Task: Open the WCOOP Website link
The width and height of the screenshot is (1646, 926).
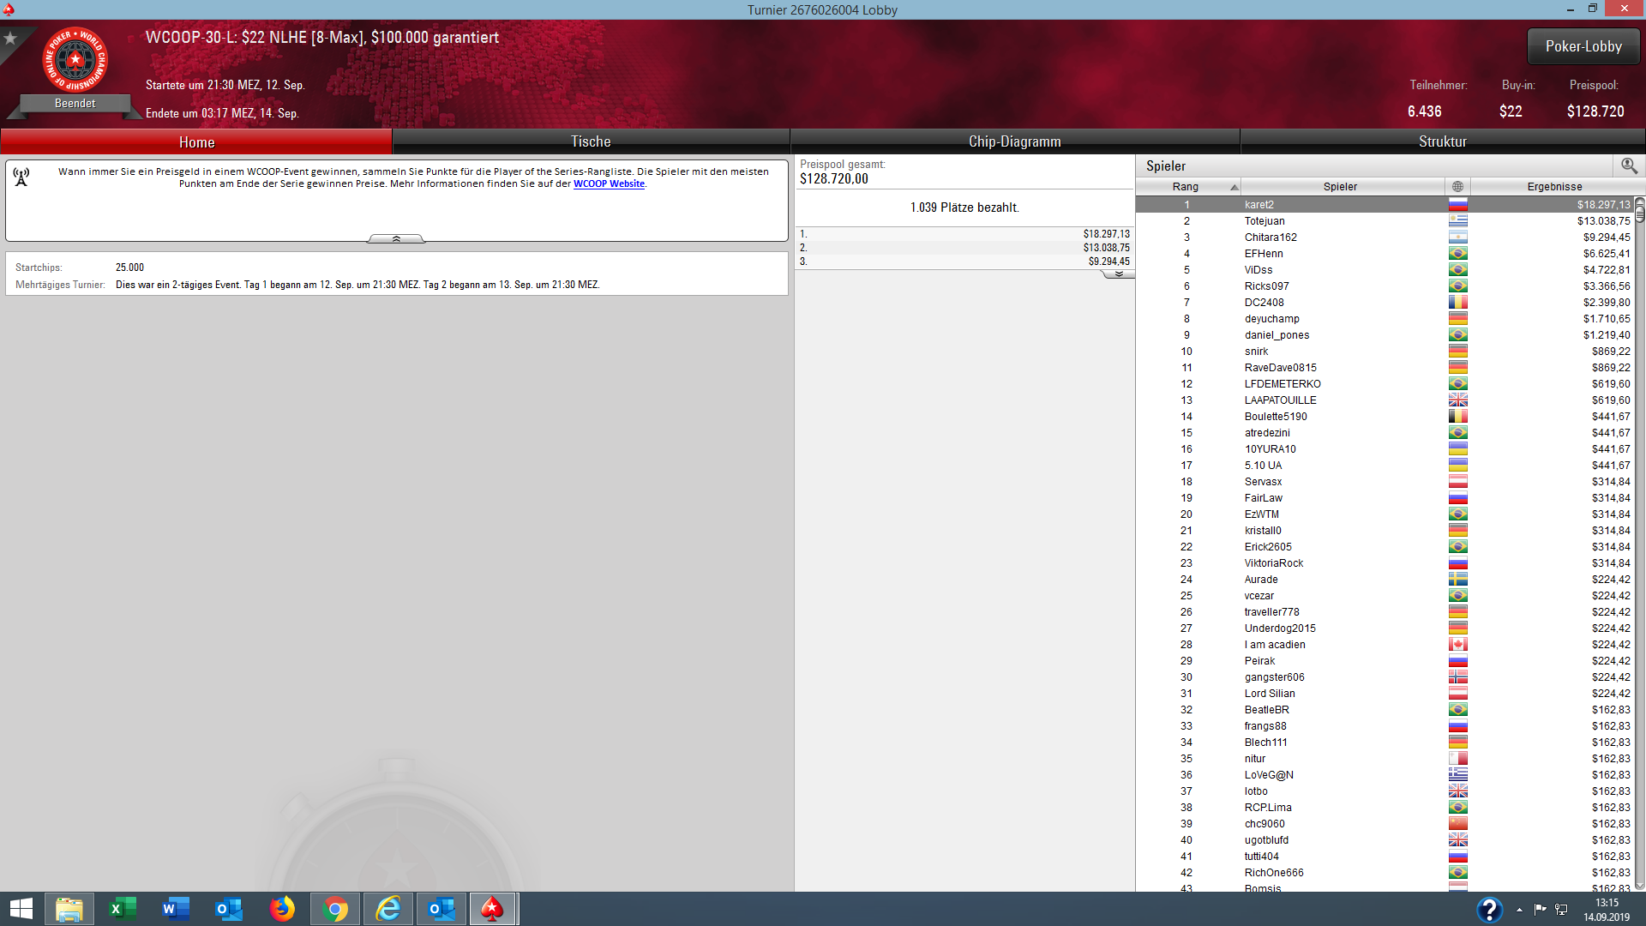Action: click(x=609, y=183)
